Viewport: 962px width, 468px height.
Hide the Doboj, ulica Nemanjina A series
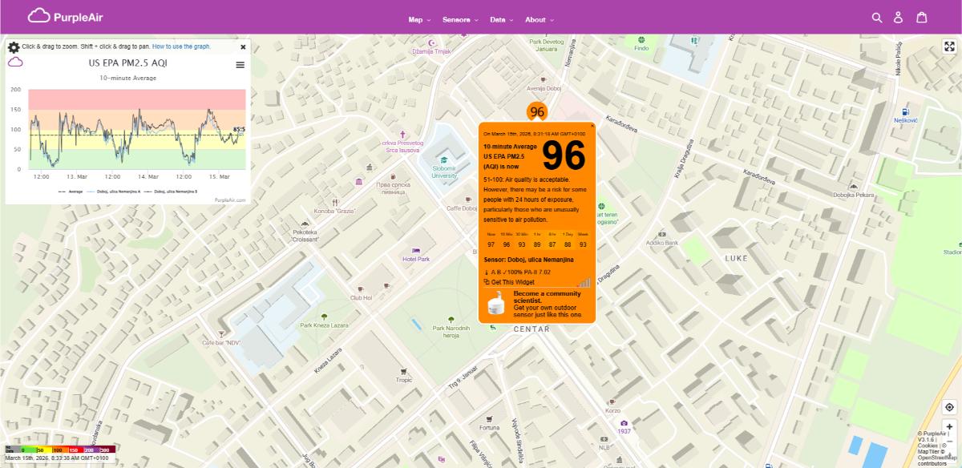119,192
